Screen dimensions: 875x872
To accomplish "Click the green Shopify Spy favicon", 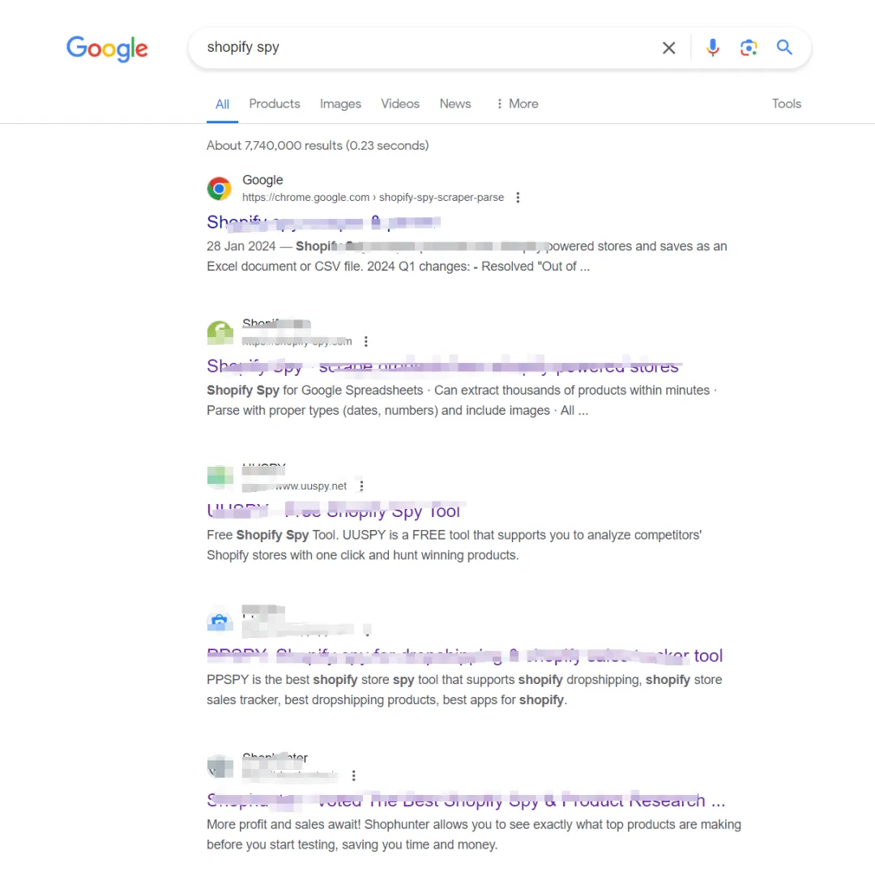I will point(220,333).
